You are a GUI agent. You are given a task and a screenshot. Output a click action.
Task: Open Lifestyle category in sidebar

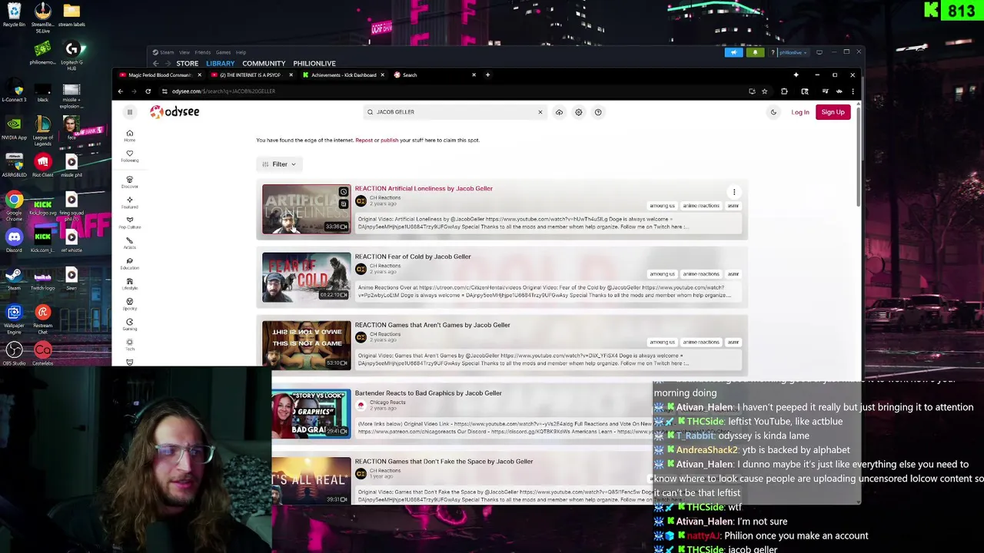(129, 283)
